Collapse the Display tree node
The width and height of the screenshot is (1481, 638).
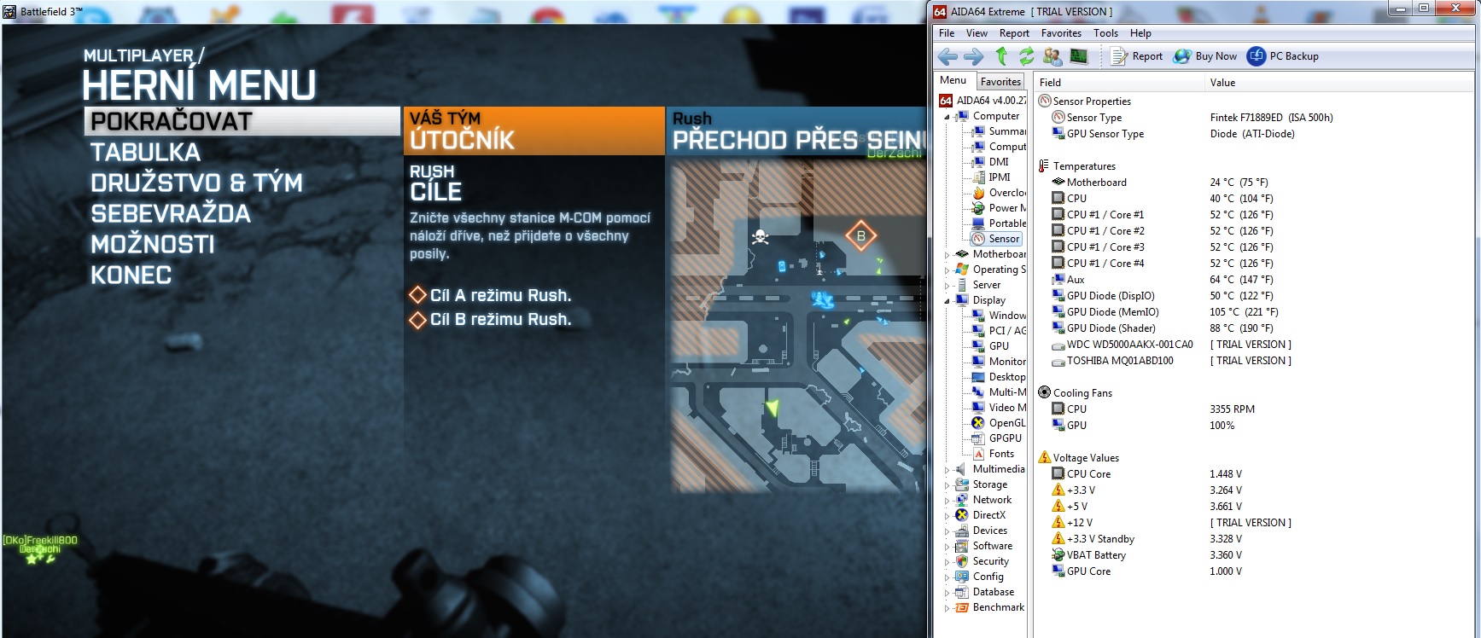click(x=947, y=301)
